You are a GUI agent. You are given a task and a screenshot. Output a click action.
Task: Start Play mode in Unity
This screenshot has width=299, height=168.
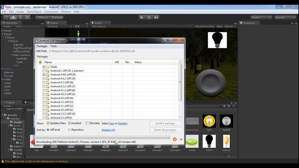(x=142, y=17)
